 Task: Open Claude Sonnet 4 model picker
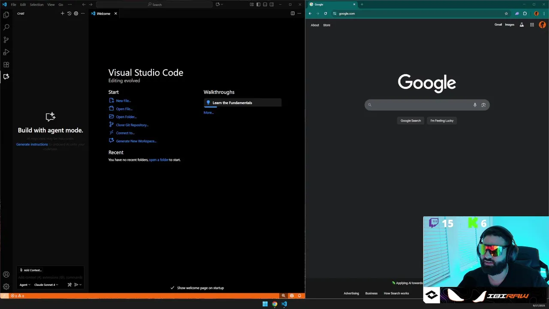coord(46,285)
